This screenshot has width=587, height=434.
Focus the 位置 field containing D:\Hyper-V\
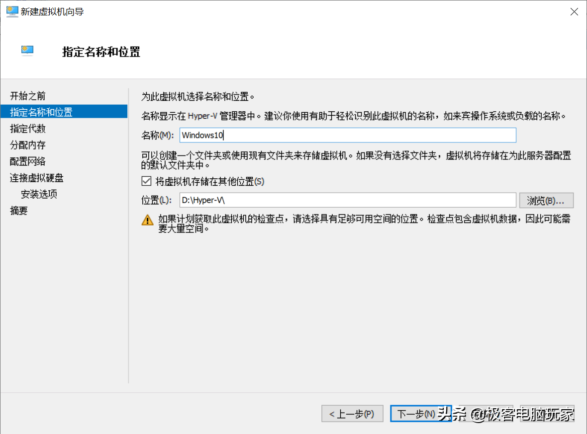[348, 200]
